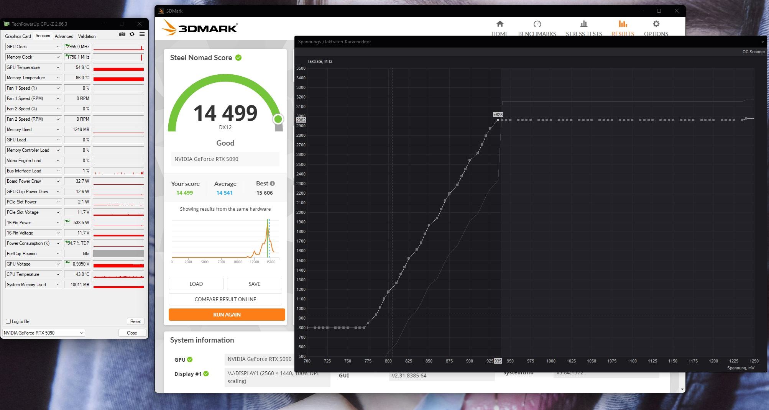Click the GPU Voltage value 0.9350 V

pyautogui.click(x=77, y=264)
